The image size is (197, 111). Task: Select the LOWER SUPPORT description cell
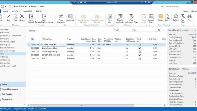point(54,44)
